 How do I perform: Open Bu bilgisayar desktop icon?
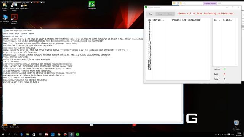(x=5, y=19)
